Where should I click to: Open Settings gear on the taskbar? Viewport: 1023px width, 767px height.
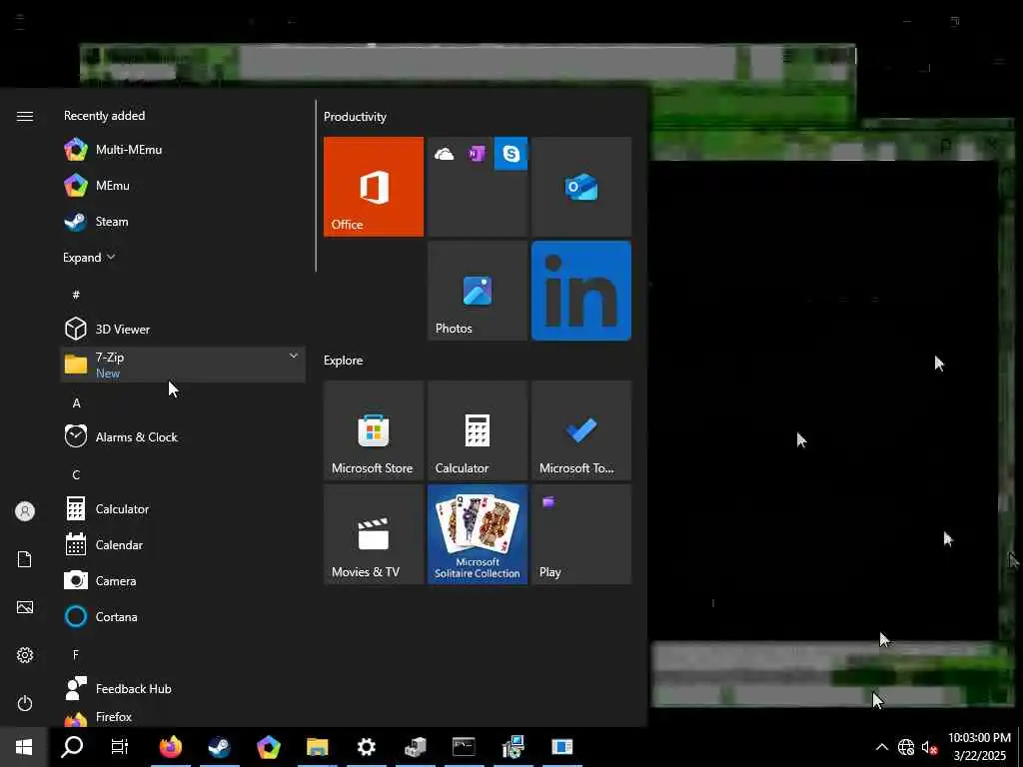point(366,747)
